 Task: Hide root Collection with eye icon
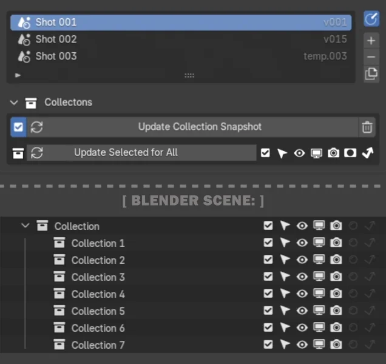pos(302,226)
